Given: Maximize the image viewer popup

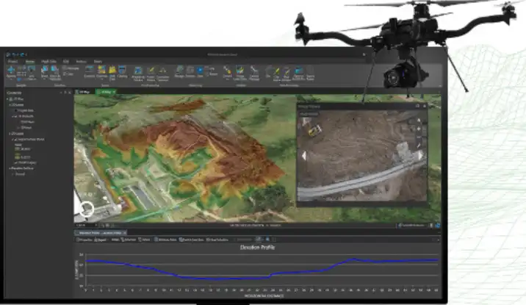Looking at the screenshot, I should [x=418, y=106].
